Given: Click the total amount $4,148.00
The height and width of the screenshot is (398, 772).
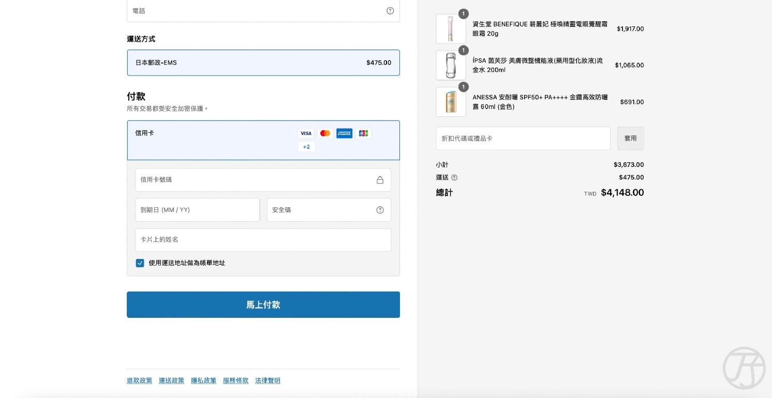Looking at the screenshot, I should 622,193.
